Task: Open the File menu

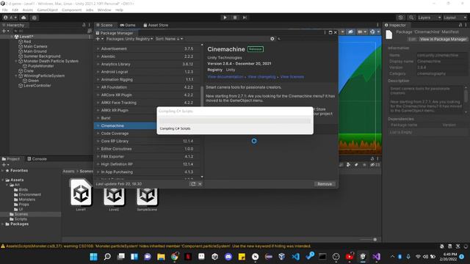Action: click(5, 10)
